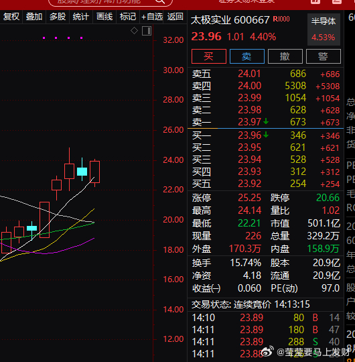Toggle the side panel layout icon
The image size is (355, 362).
tap(147, 31)
